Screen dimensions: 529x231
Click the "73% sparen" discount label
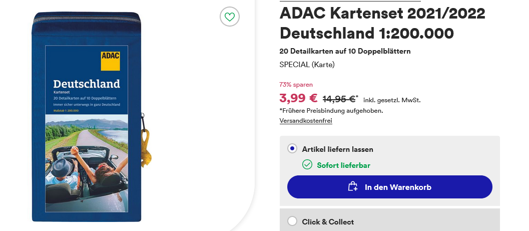pos(296,84)
